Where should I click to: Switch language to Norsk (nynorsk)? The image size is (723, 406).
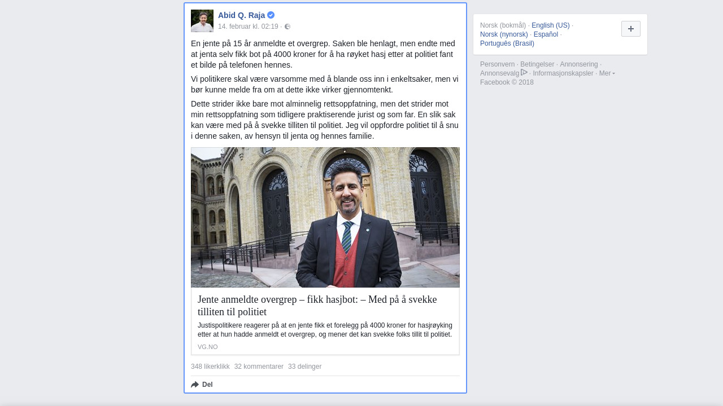(504, 34)
